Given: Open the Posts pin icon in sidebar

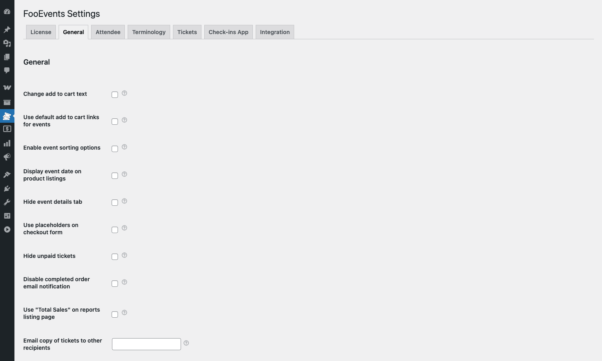Looking at the screenshot, I should pyautogui.click(x=7, y=30).
